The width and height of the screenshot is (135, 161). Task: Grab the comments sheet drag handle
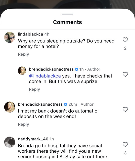click(x=67, y=14)
